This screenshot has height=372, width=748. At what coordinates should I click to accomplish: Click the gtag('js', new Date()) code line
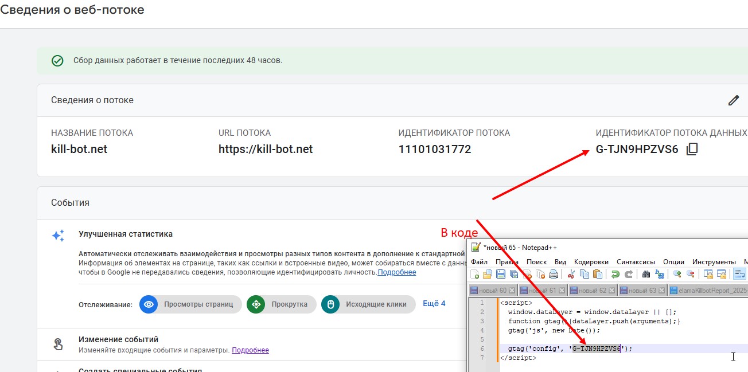click(554, 330)
